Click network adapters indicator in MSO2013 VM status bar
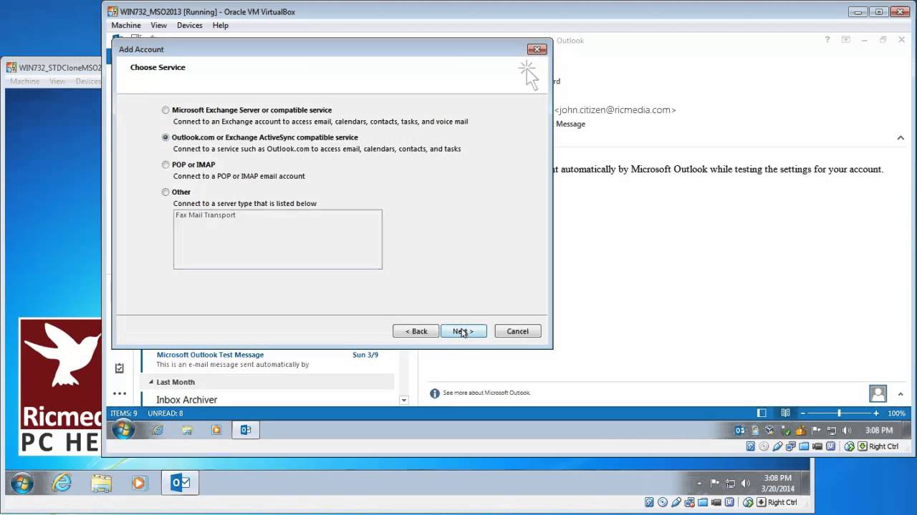This screenshot has height=515, width=917. [x=791, y=446]
